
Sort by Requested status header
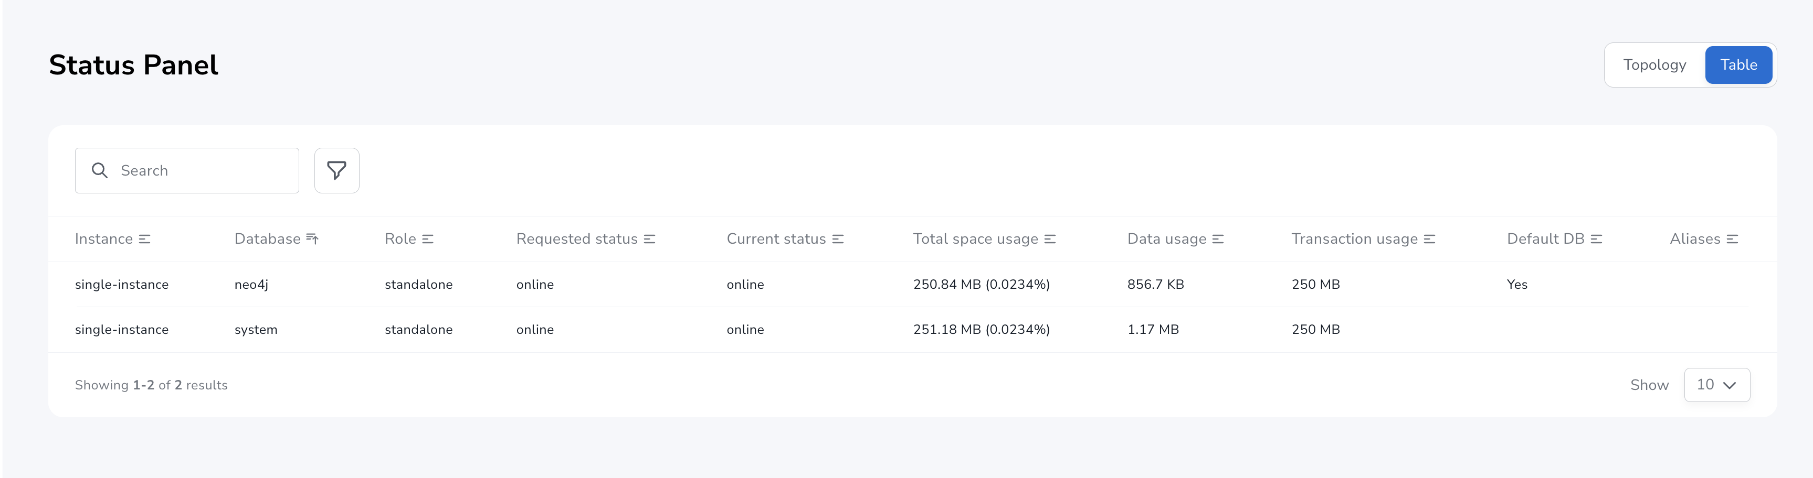tap(577, 239)
